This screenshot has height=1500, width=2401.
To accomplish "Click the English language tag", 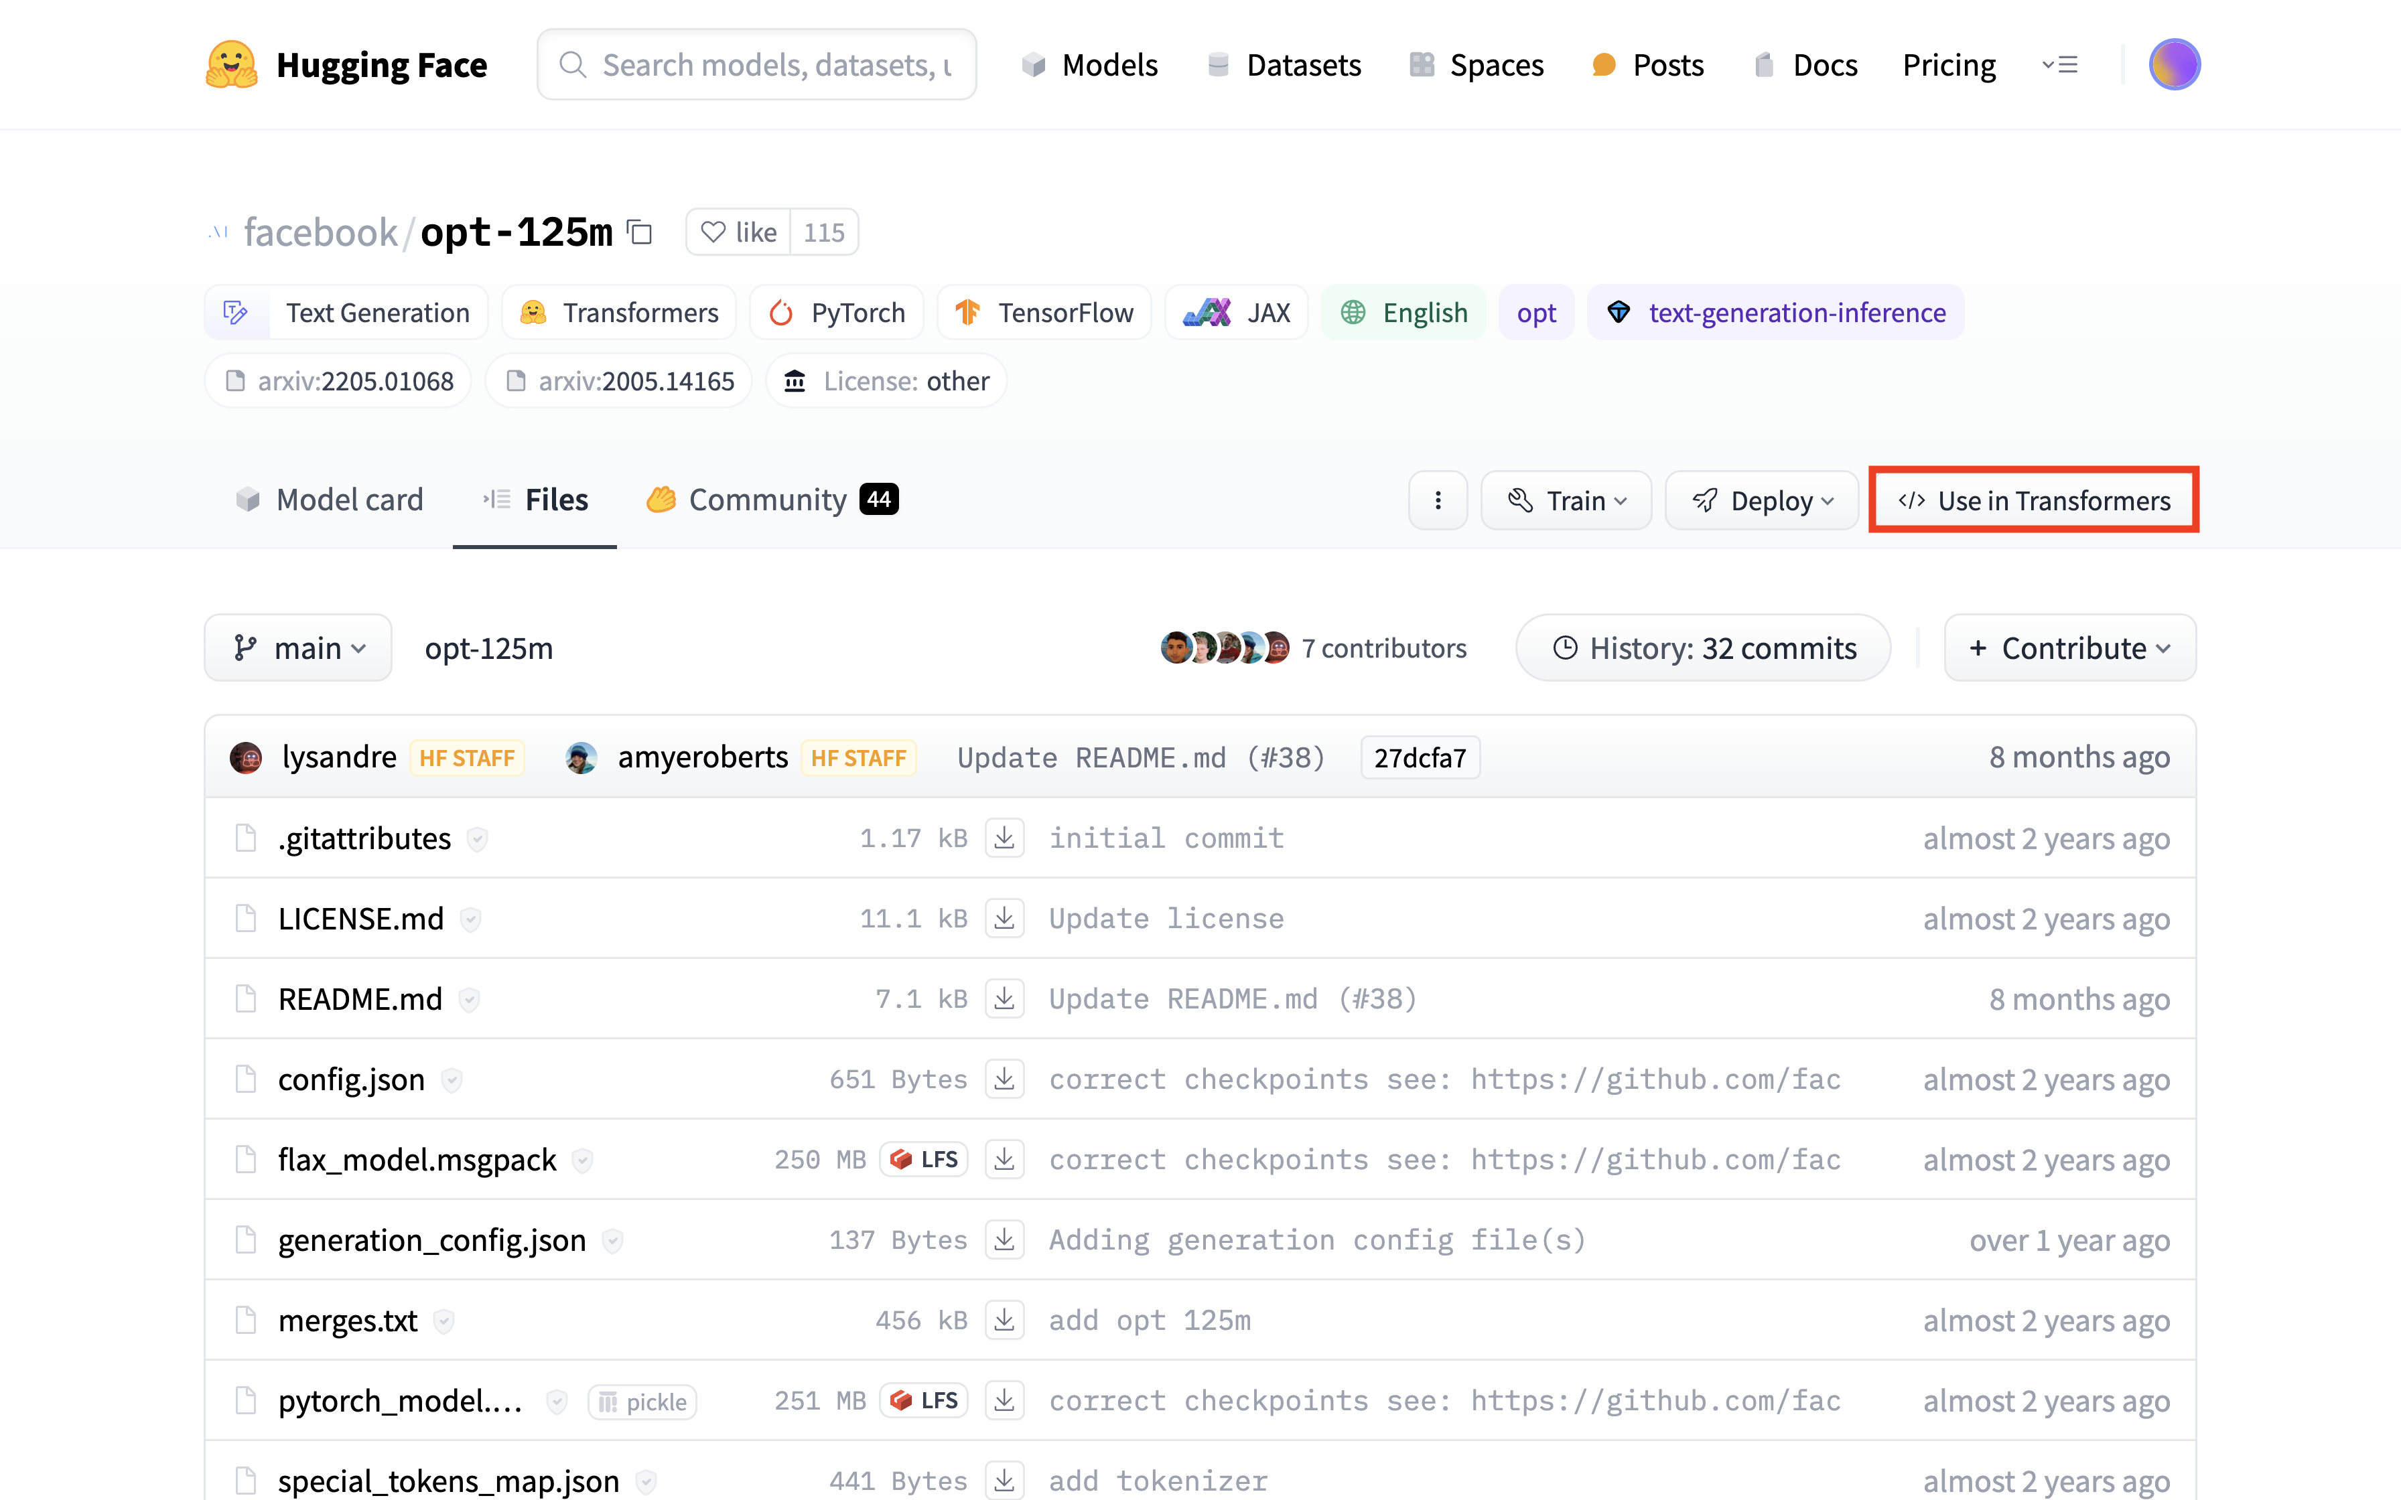I will point(1404,313).
